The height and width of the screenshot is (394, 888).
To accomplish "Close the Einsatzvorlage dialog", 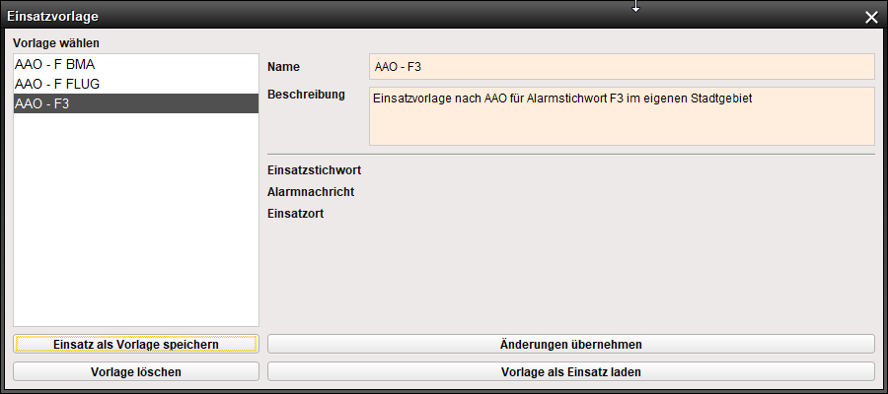I will (871, 17).
